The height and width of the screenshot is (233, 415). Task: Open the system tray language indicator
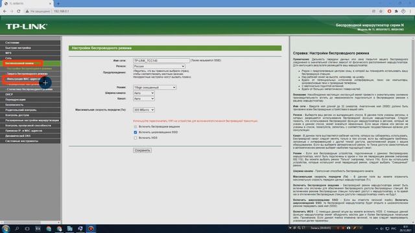point(394,228)
